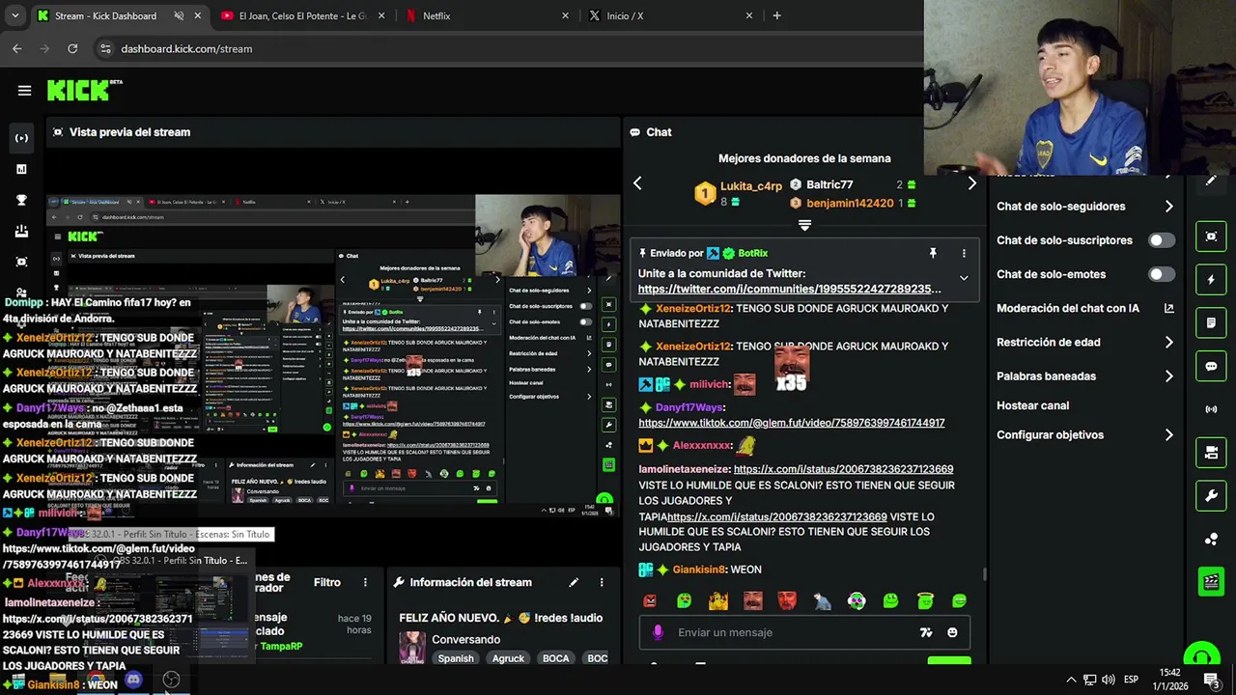Open the Kick hamburger menu
The height and width of the screenshot is (695, 1236).
click(24, 91)
